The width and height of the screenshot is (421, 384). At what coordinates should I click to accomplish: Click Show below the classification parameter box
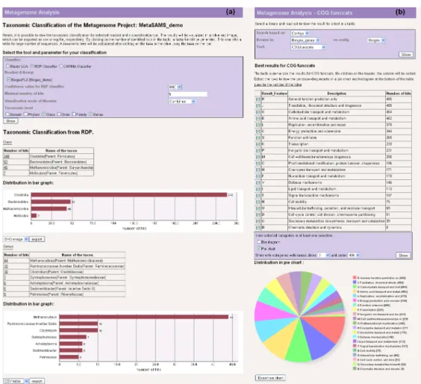[10, 121]
